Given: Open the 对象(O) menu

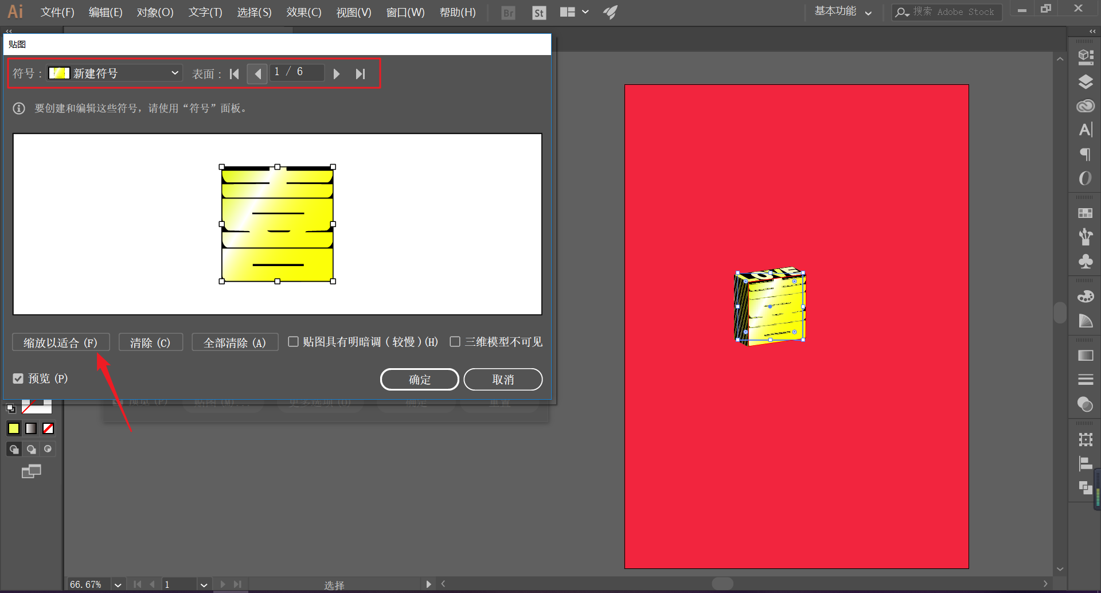Looking at the screenshot, I should (x=155, y=12).
